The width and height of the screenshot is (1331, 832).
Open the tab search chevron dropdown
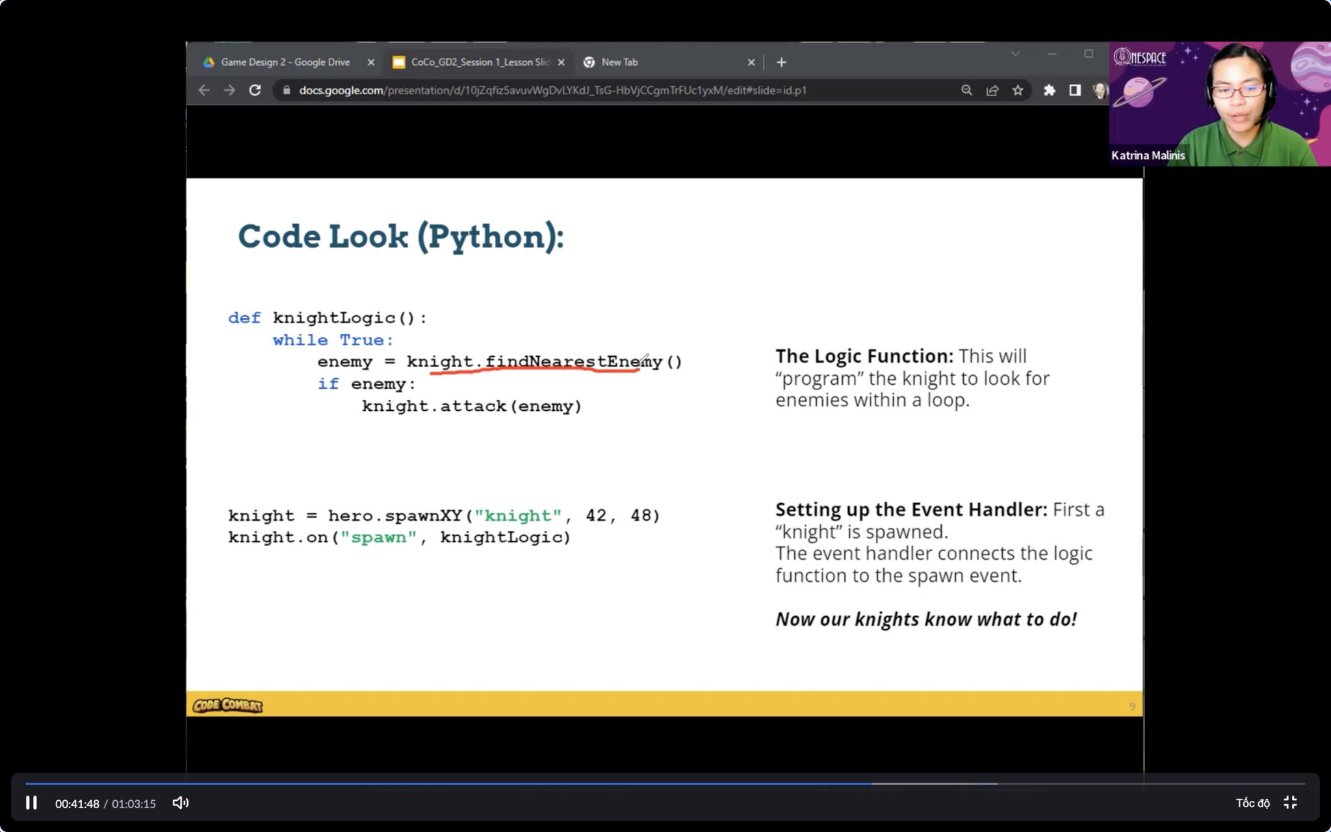[x=1014, y=55]
